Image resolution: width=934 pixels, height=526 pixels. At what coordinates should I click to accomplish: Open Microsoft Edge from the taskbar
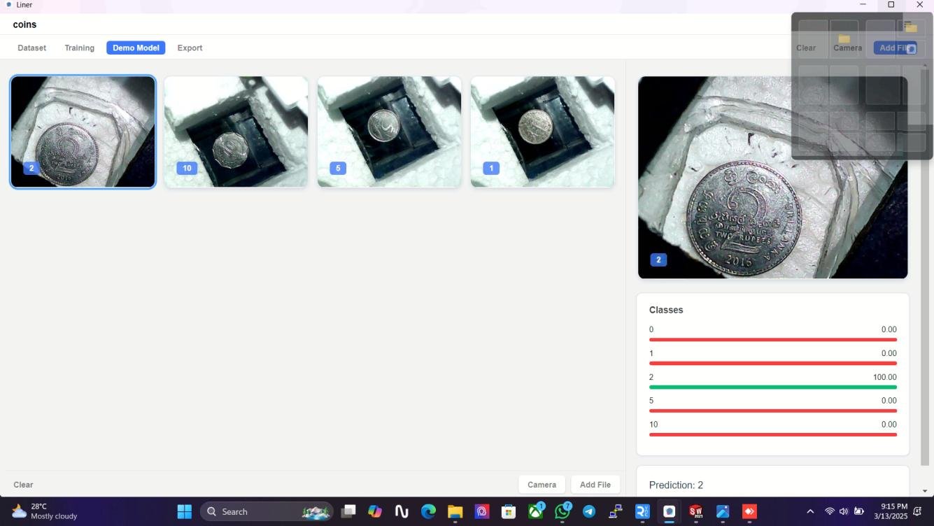point(428,511)
